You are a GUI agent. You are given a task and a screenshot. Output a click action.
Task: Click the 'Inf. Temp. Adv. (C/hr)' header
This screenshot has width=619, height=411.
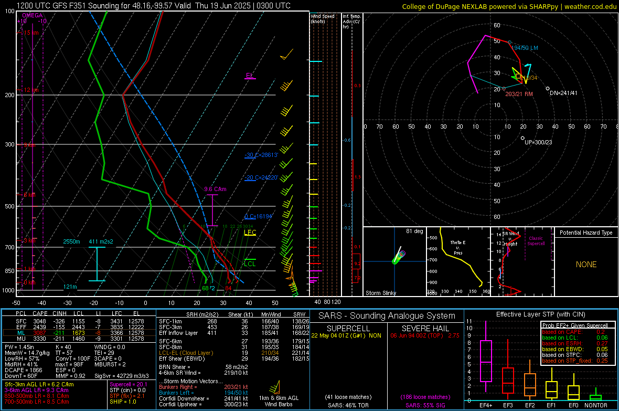click(352, 22)
